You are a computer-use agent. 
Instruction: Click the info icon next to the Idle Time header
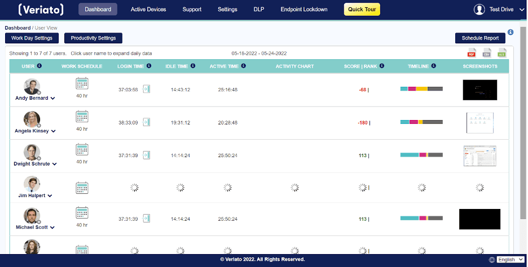tap(193, 66)
